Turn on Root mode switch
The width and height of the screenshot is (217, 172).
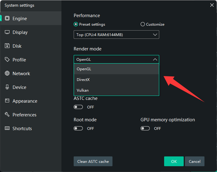pyautogui.click(x=78, y=129)
